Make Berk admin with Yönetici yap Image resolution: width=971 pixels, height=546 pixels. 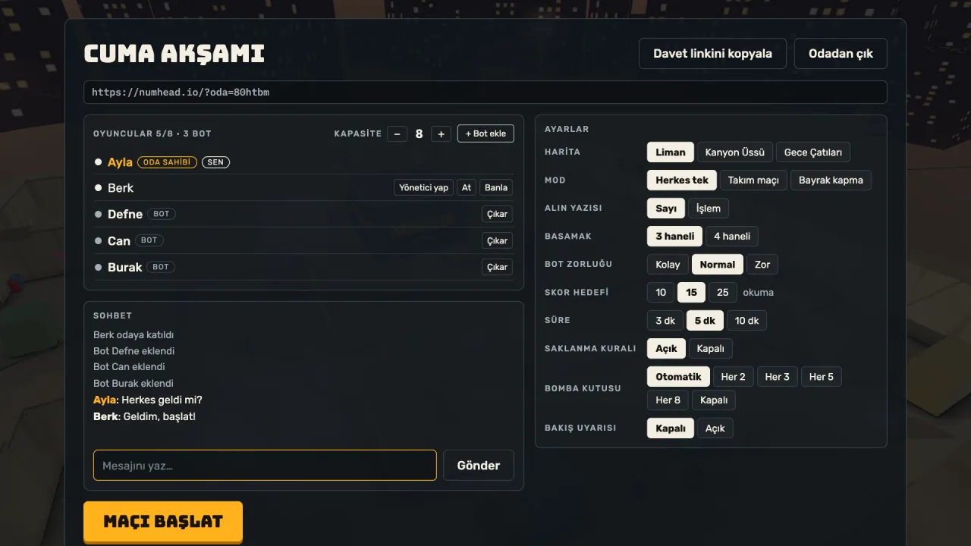coord(423,187)
